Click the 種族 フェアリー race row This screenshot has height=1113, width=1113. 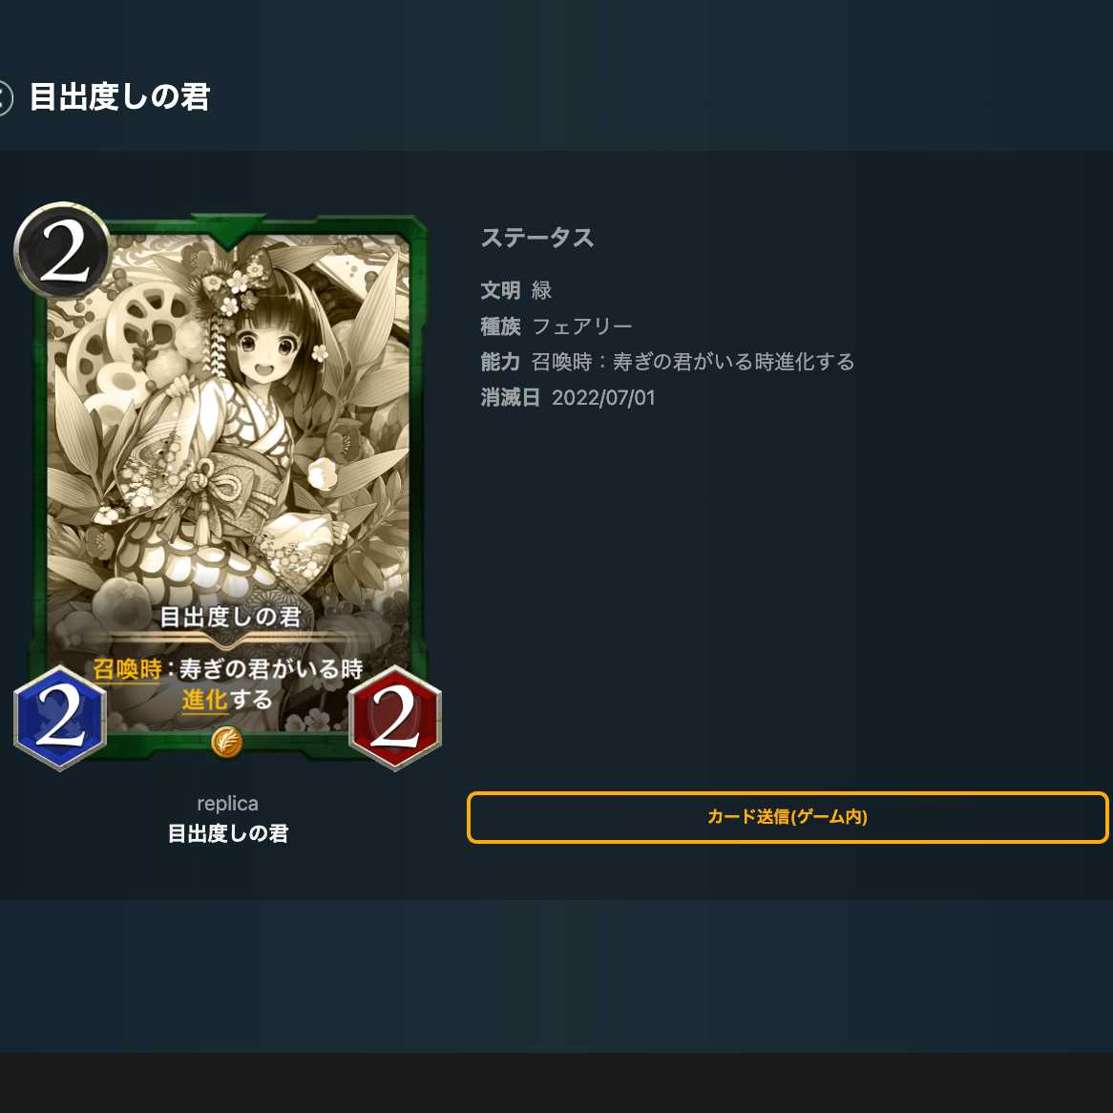pos(556,326)
